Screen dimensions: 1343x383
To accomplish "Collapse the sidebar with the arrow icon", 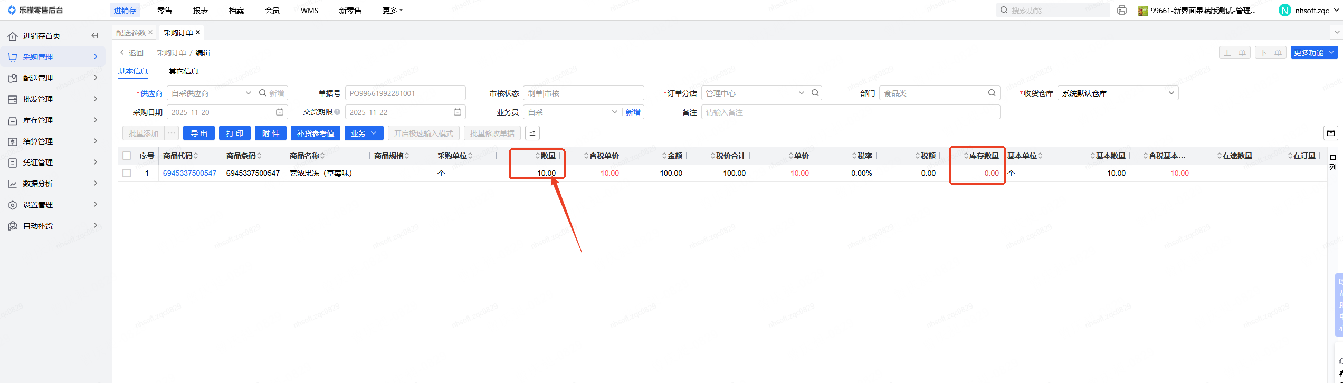I will [95, 36].
